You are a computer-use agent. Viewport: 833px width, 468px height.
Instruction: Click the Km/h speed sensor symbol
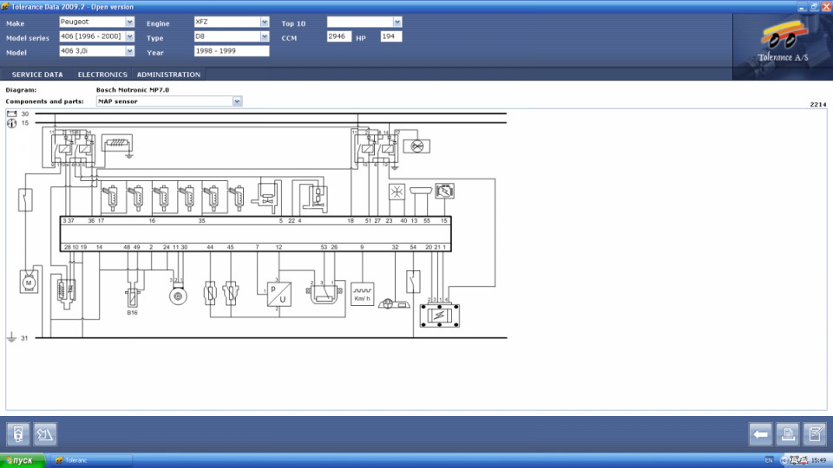point(362,295)
